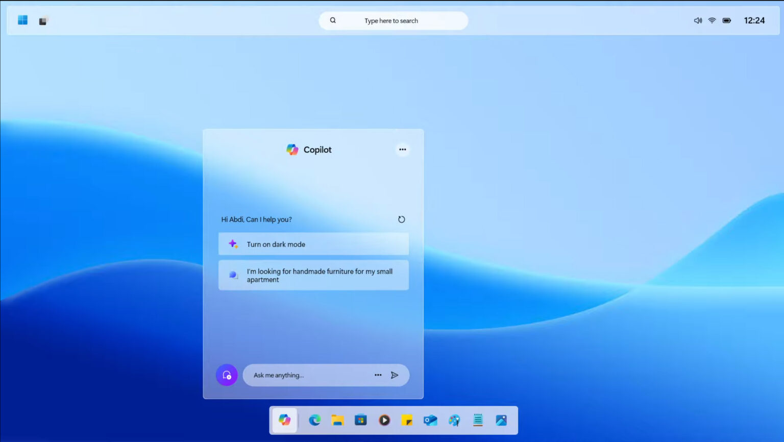The height and width of the screenshot is (442, 784).
Task: Open Media Player from the taskbar
Action: point(384,420)
